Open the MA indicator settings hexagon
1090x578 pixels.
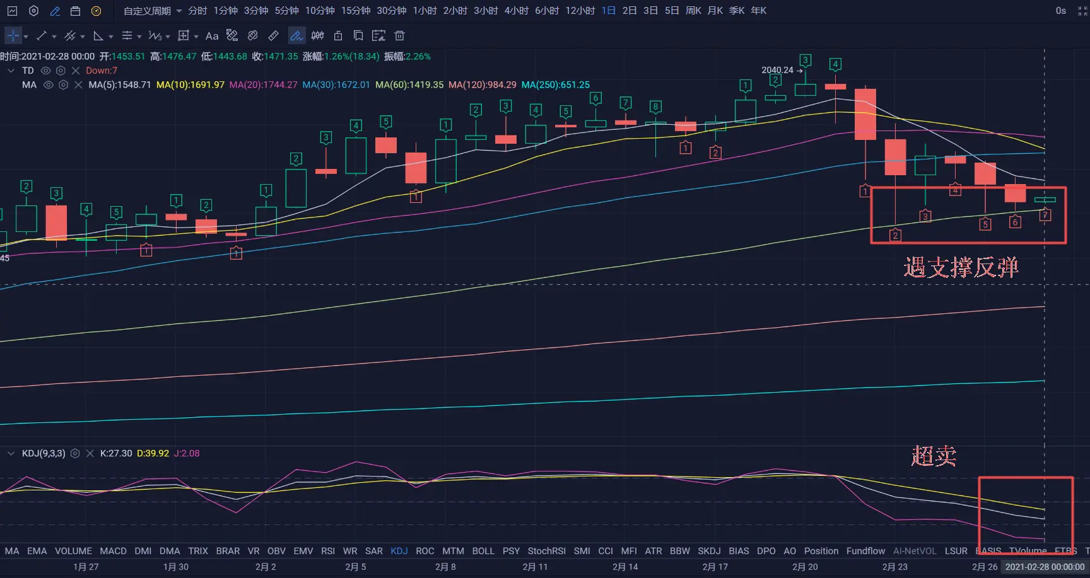[x=63, y=85]
